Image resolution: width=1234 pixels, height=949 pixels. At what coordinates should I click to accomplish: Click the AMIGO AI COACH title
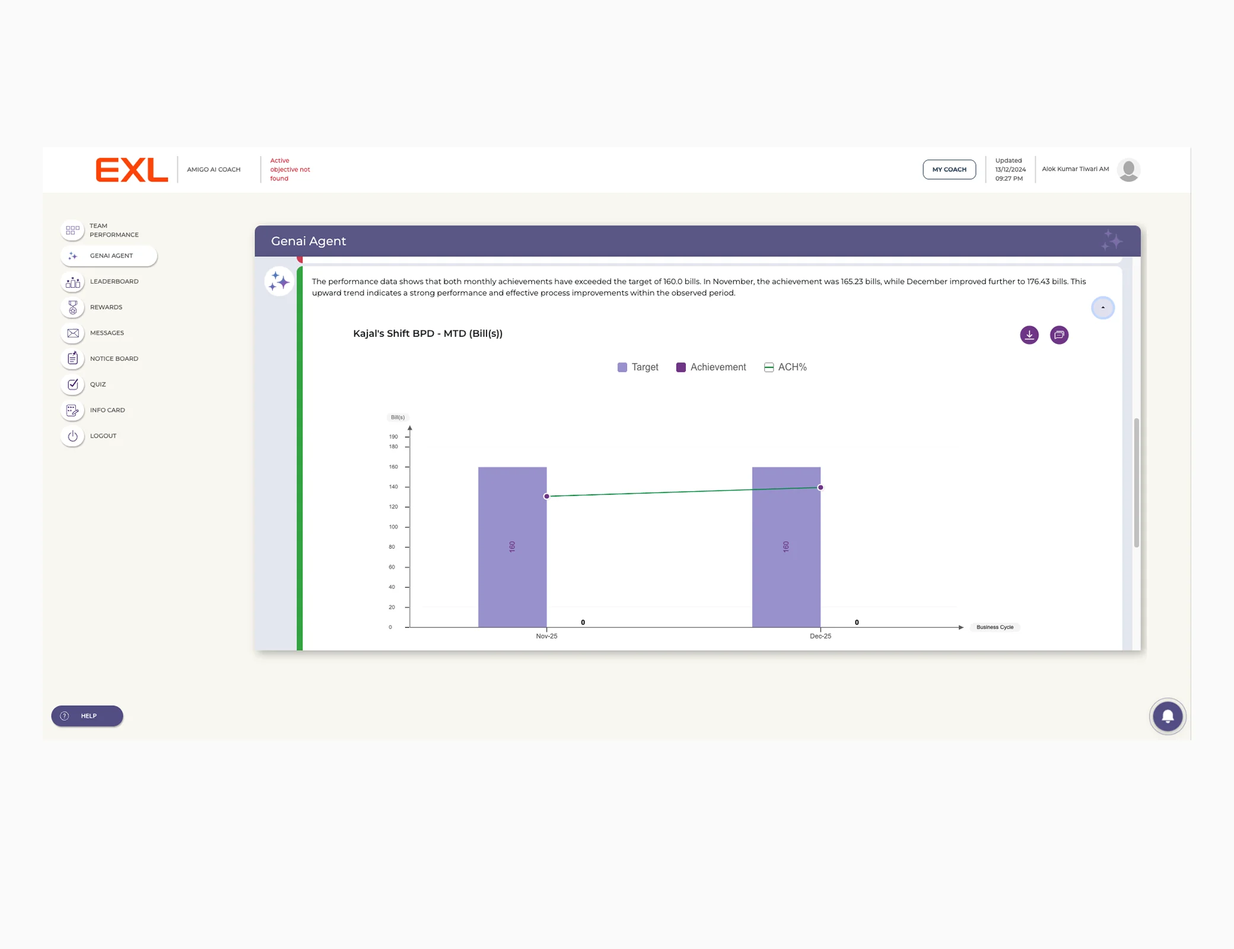pos(214,170)
